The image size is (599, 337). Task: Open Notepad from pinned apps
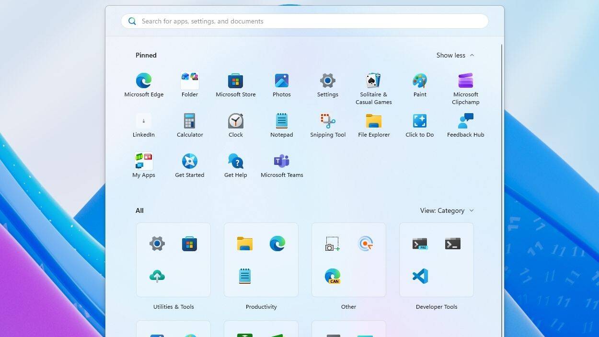(x=282, y=126)
